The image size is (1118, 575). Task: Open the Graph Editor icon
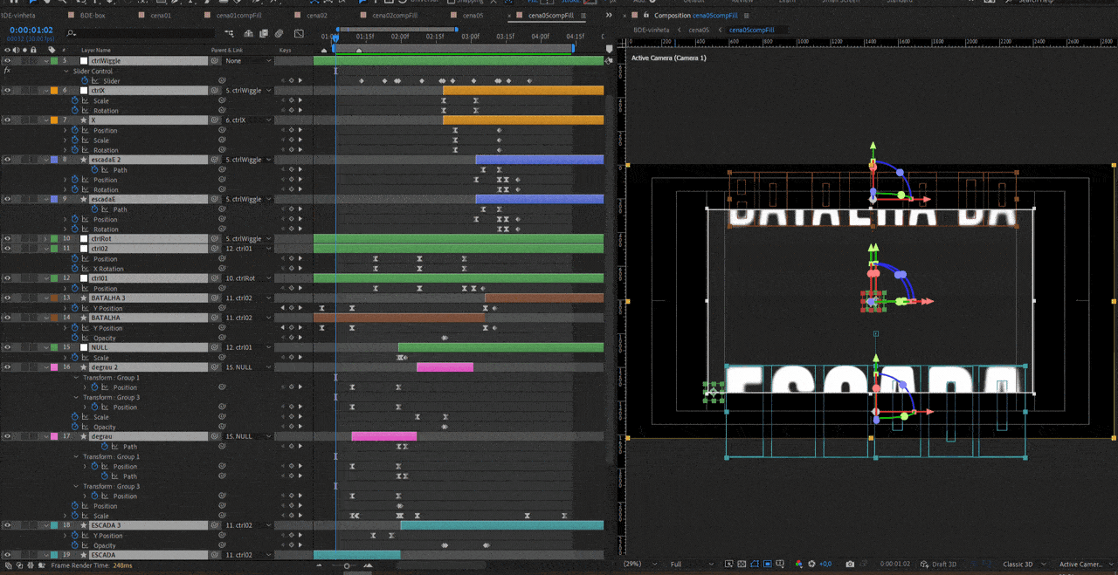pyautogui.click(x=300, y=34)
